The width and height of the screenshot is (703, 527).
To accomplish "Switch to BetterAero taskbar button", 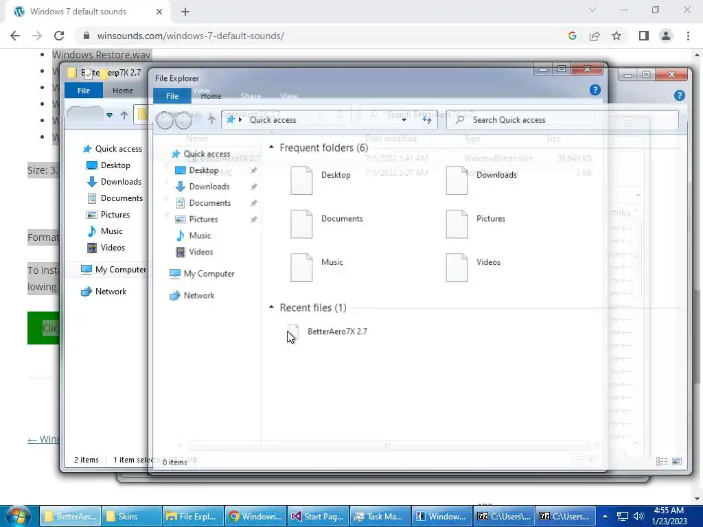I will coord(70,516).
